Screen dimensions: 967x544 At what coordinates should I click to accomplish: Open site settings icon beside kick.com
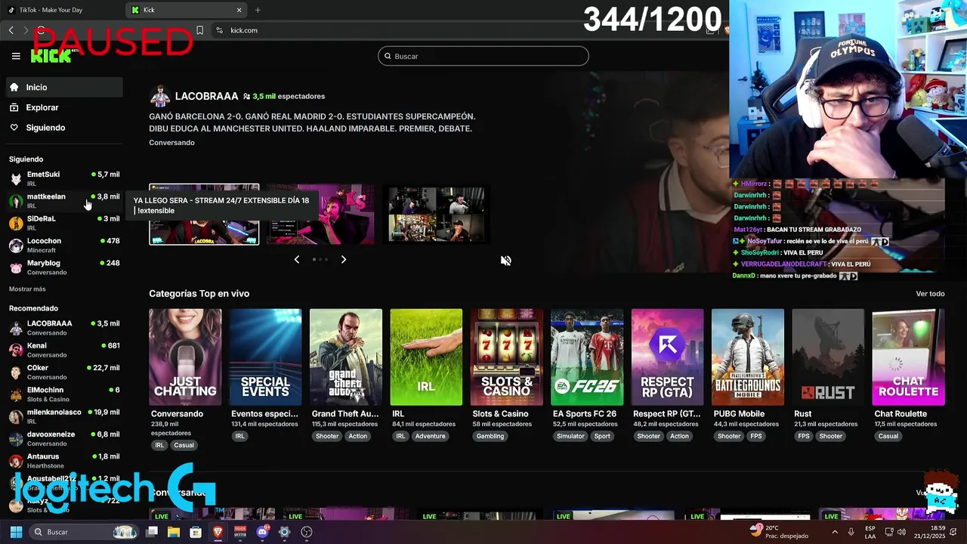click(x=219, y=30)
